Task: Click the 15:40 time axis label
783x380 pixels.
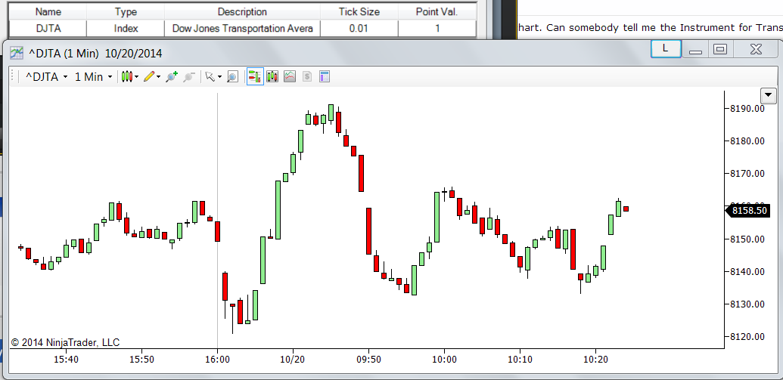Action: click(66, 359)
